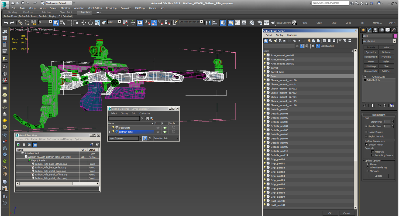Click the Redo arrow in main toolbar

click(12, 23)
